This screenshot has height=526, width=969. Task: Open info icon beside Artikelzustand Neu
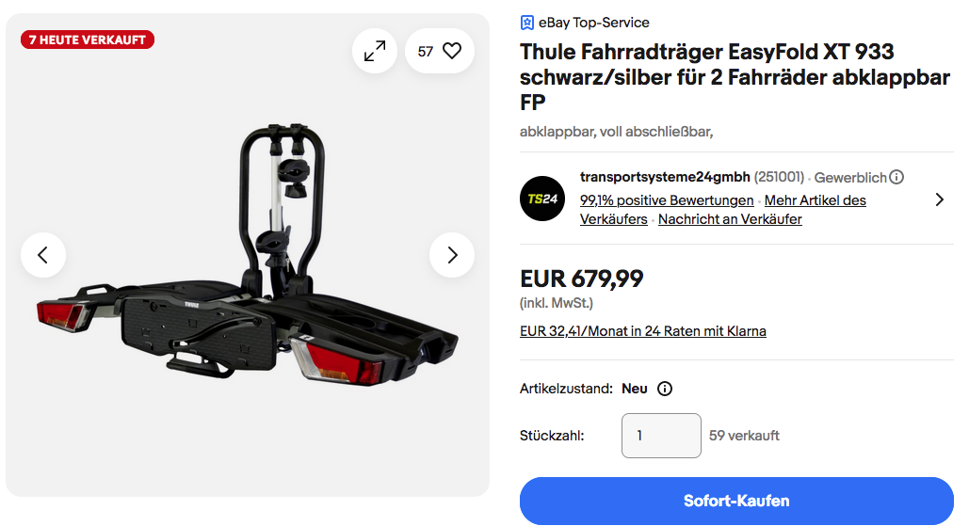pos(664,389)
